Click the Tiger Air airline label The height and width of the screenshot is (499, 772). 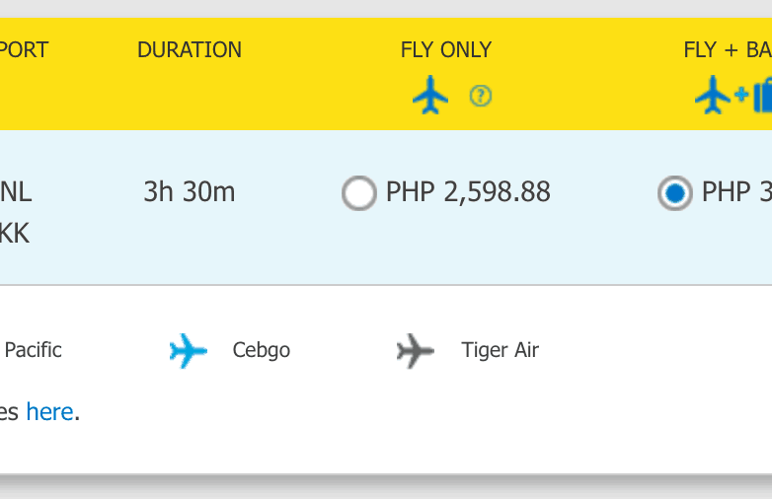pyautogui.click(x=501, y=350)
